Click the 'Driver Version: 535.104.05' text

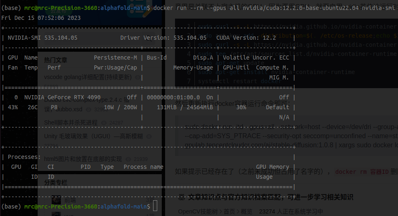click(x=163, y=38)
